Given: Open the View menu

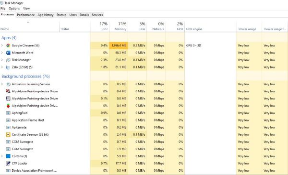Looking at the screenshot, I should coord(26,9).
